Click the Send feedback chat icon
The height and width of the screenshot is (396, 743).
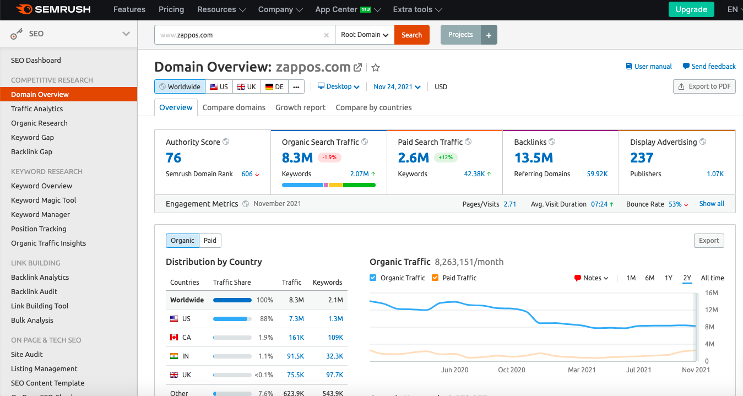pyautogui.click(x=686, y=66)
